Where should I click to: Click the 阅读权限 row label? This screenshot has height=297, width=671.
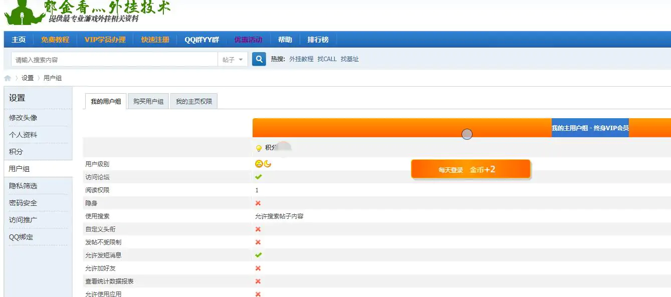coord(97,190)
